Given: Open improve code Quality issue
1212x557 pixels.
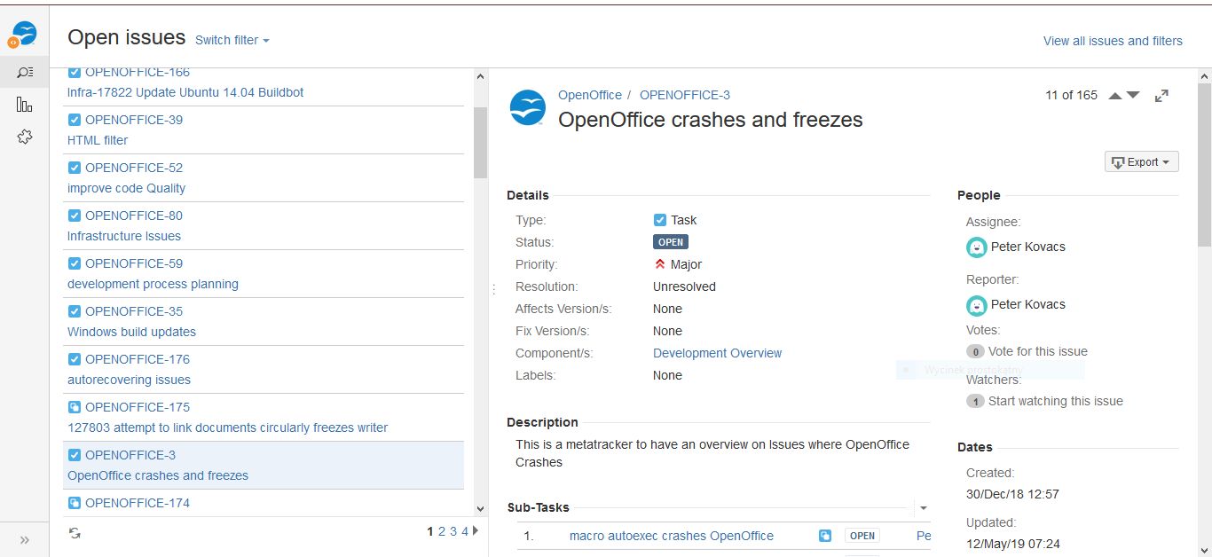Looking at the screenshot, I should click(127, 188).
